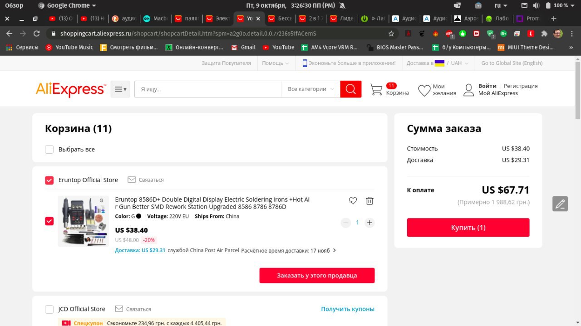Decrease Eruntop item quantity with minus
The image size is (581, 326).
pos(346,223)
